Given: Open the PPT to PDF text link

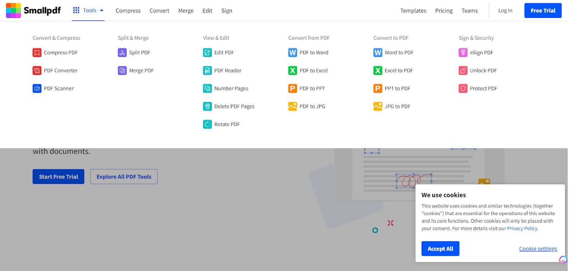Looking at the screenshot, I should (397, 89).
